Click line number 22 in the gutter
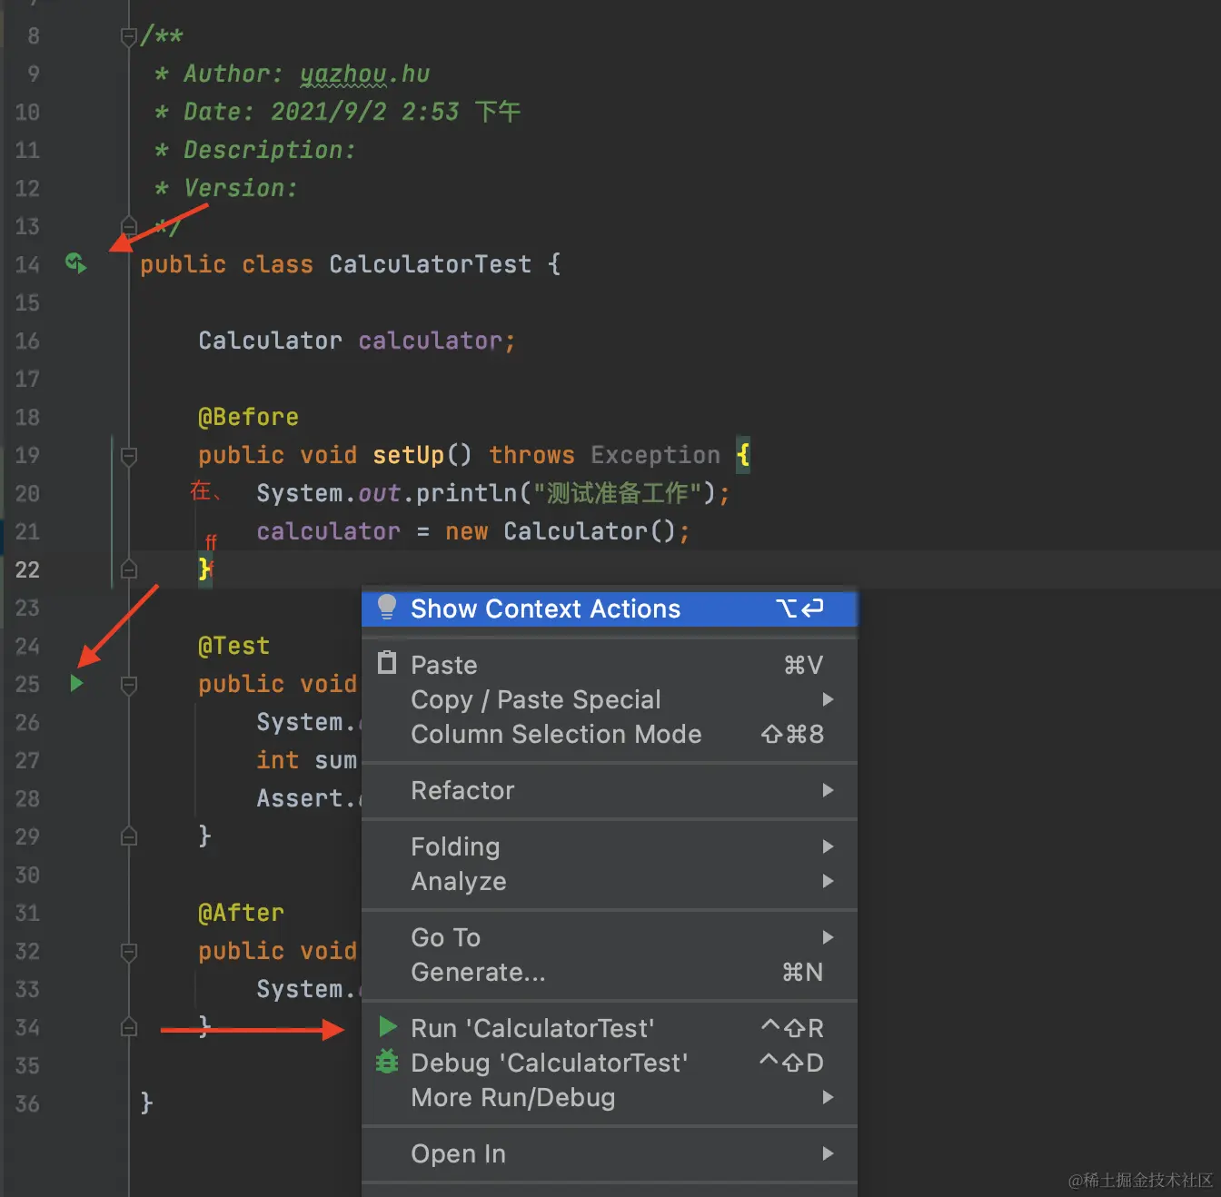The width and height of the screenshot is (1221, 1197). 27,569
